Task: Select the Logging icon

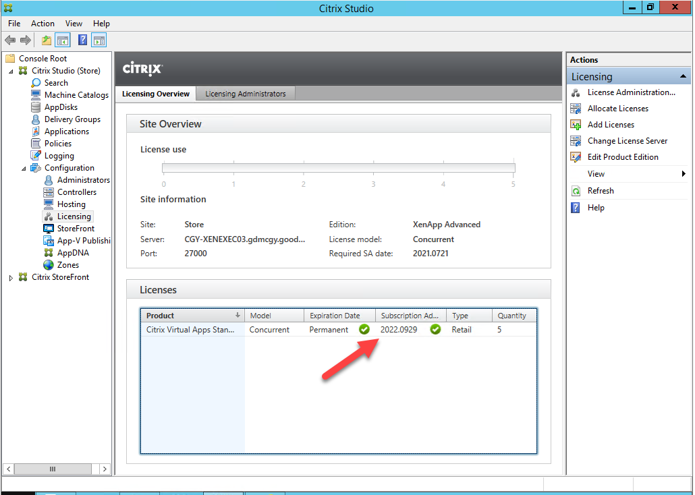Action: click(36, 155)
